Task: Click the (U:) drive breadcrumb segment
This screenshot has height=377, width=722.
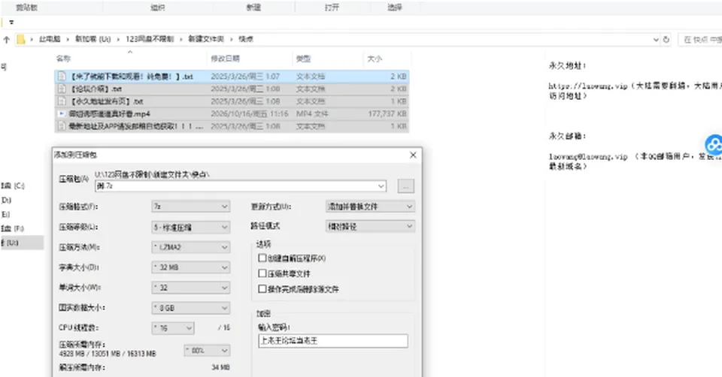Action: point(93,40)
